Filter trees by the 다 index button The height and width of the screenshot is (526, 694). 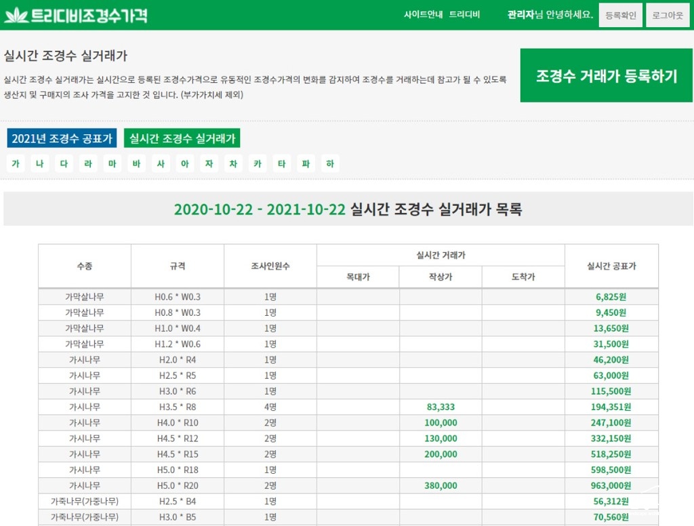pos(64,164)
